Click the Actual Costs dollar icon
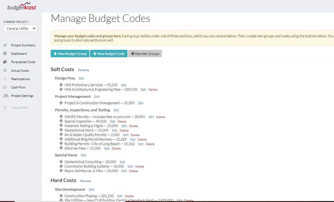Image resolution: width=334 pixels, height=202 pixels. point(5,70)
